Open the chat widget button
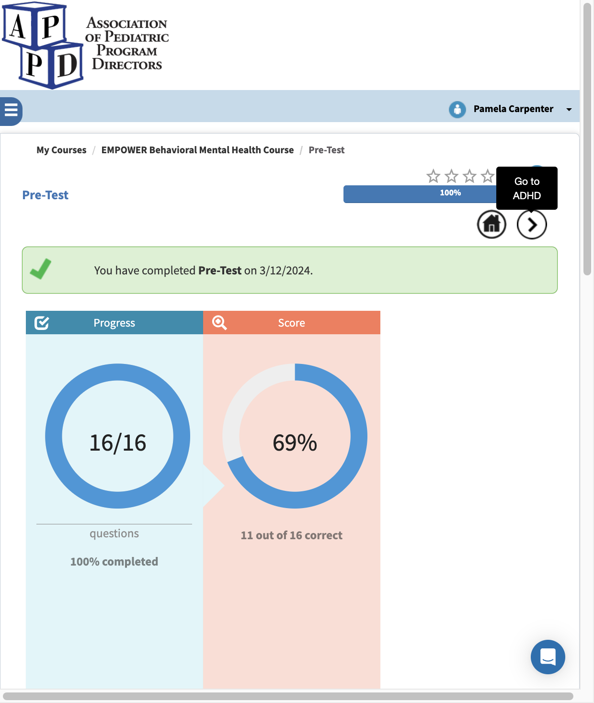Screen dimensions: 594x703 coord(548,657)
